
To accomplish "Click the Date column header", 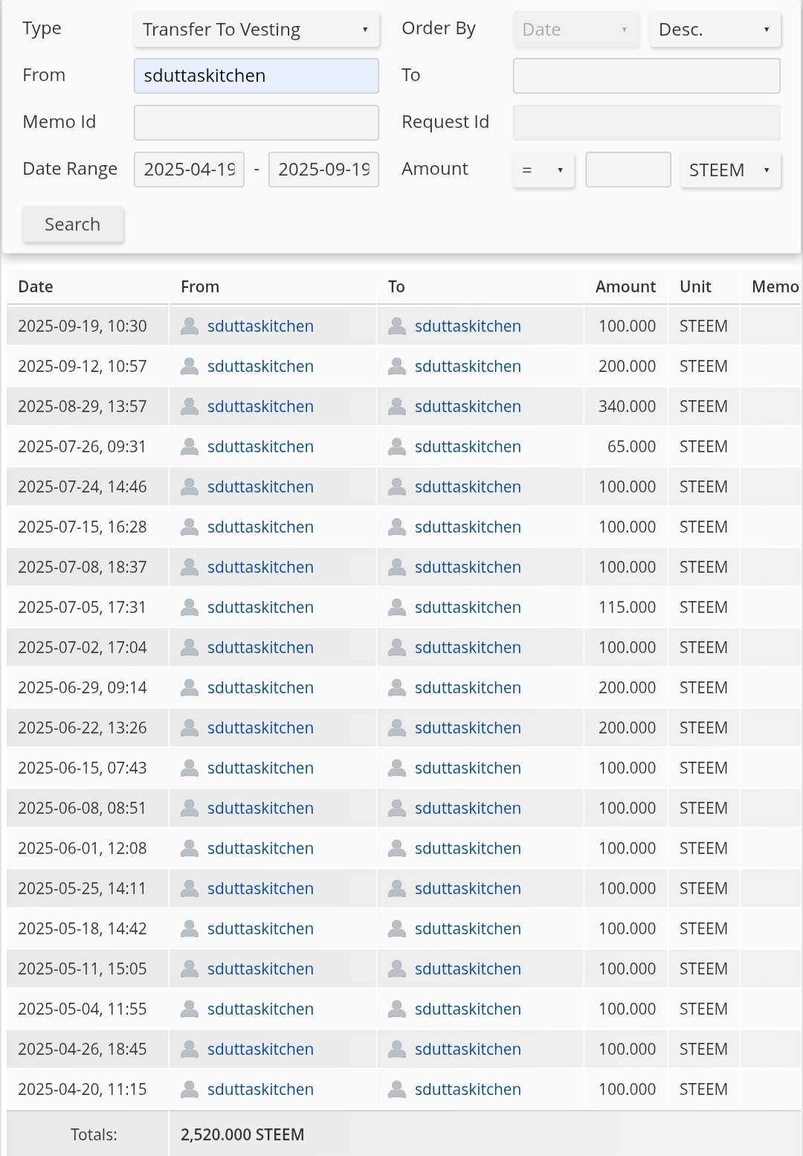I will tap(36, 286).
